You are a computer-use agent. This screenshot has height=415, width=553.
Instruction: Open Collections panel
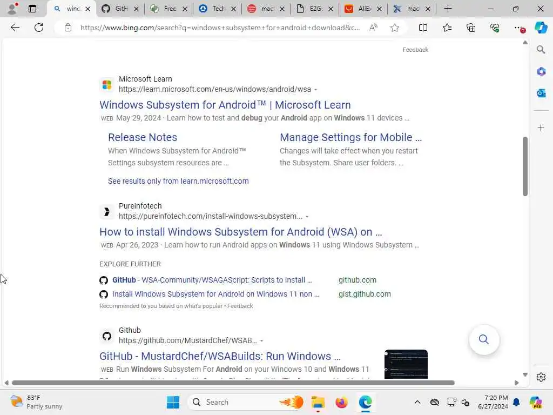pyautogui.click(x=471, y=28)
